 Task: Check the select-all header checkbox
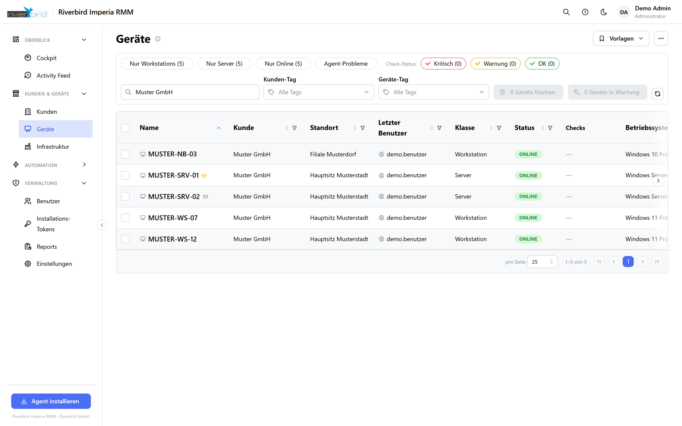tap(125, 128)
